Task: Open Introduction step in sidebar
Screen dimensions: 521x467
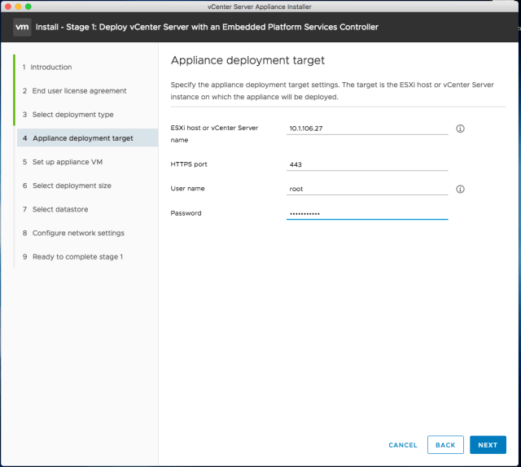Action: click(51, 67)
